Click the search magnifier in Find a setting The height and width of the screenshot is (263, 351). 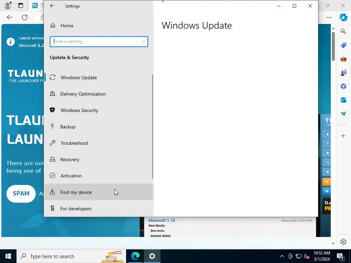click(x=143, y=41)
